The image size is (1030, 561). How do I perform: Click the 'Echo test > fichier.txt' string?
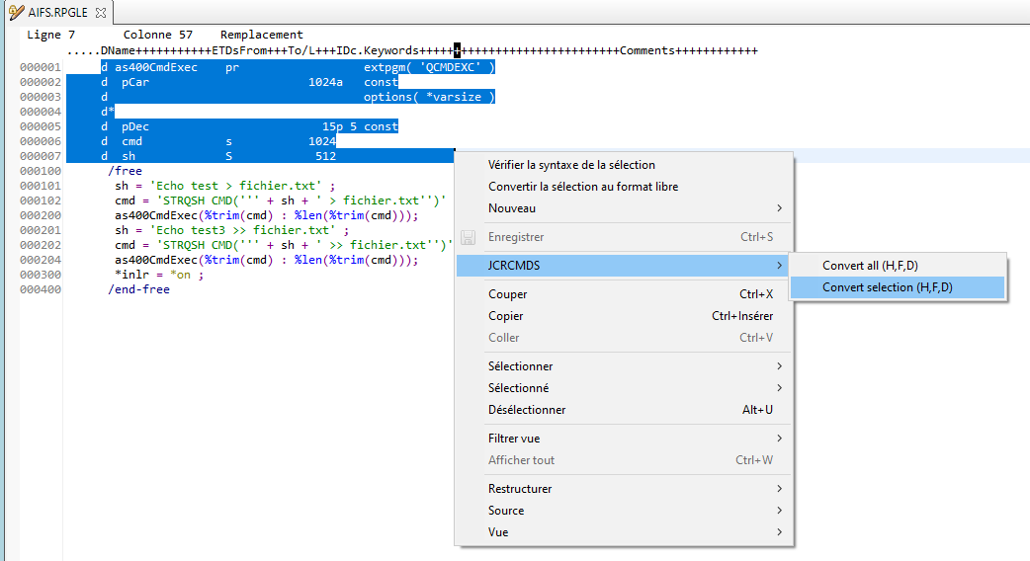(x=236, y=186)
